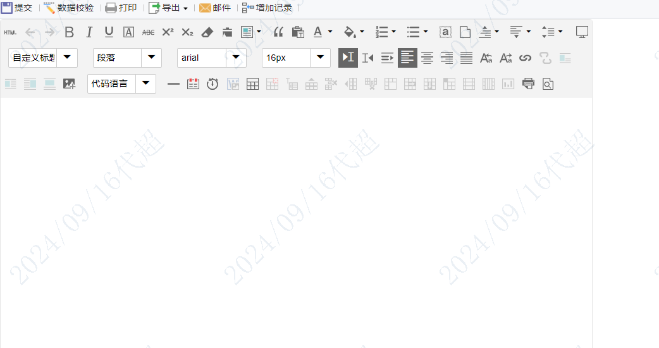Toggle bold formatting
The width and height of the screenshot is (659, 348).
pos(70,32)
